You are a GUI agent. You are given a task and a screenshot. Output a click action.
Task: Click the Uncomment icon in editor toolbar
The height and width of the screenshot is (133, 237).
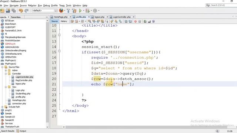pyautogui.click(x=149, y=21)
